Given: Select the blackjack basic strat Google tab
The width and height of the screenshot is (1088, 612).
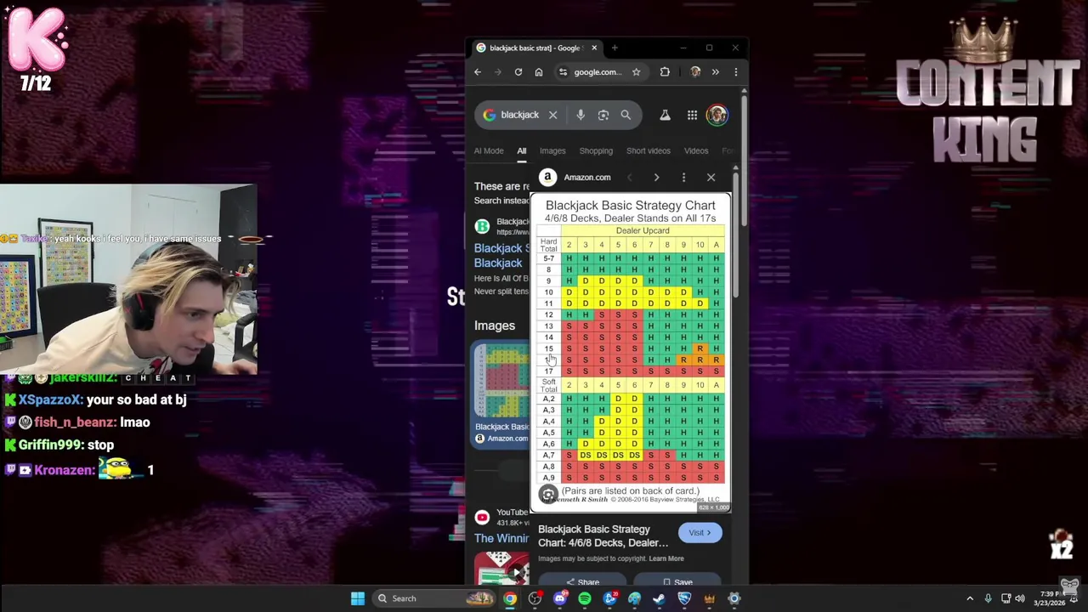Looking at the screenshot, I should (x=537, y=48).
